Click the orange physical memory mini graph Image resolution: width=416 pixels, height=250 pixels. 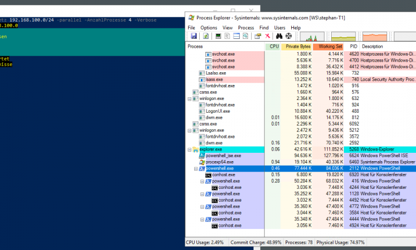[374, 37]
